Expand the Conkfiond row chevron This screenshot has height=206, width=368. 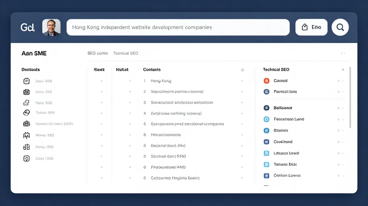[339, 142]
